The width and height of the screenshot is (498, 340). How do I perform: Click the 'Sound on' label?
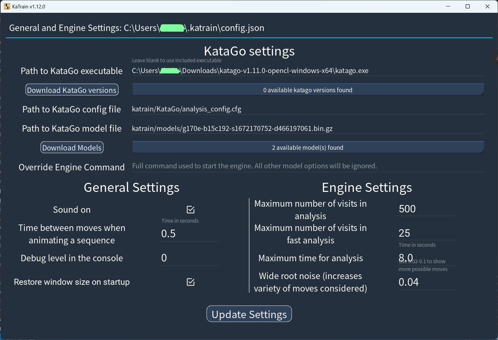[x=72, y=210]
